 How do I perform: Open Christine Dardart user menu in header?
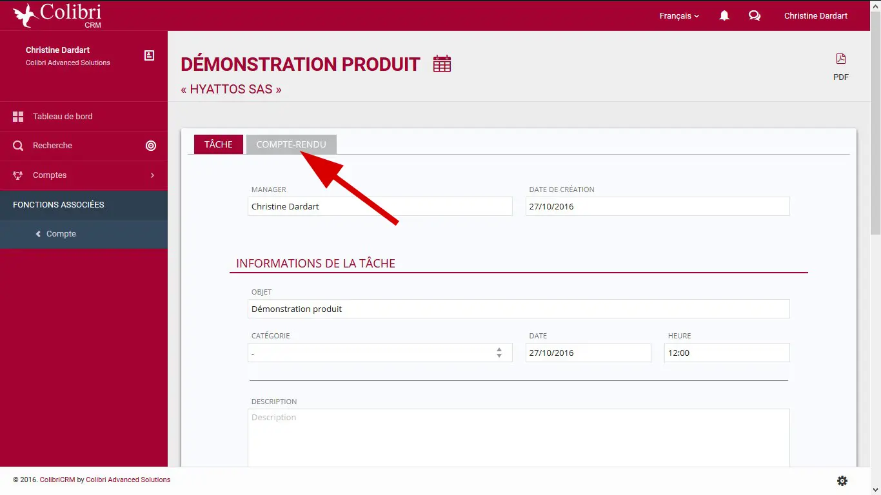click(816, 16)
